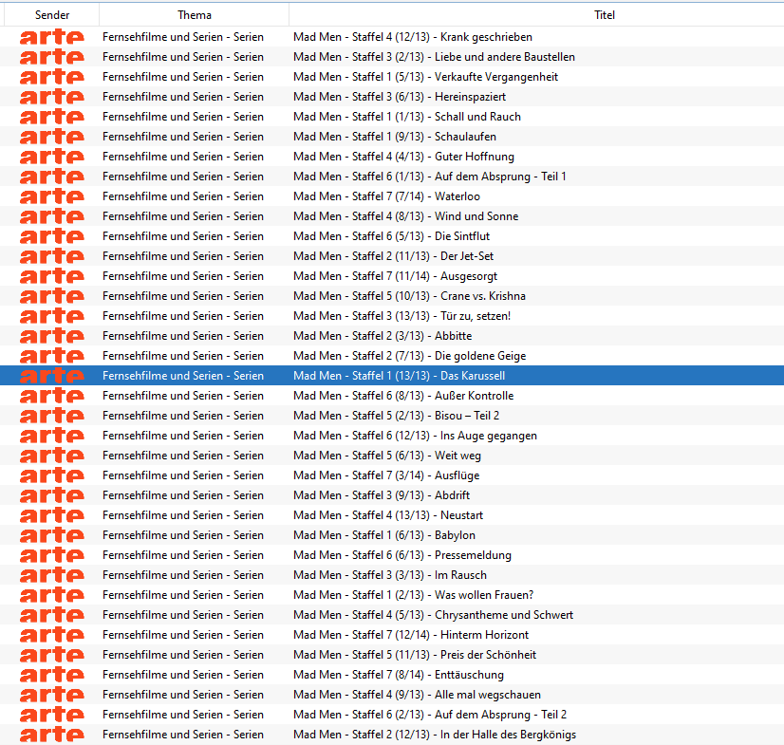Click the arte logo in the Der Jet-Set row

[x=52, y=256]
